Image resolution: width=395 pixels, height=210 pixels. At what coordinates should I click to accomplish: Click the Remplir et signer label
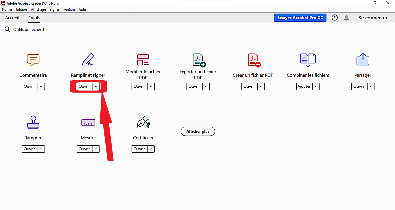88,75
